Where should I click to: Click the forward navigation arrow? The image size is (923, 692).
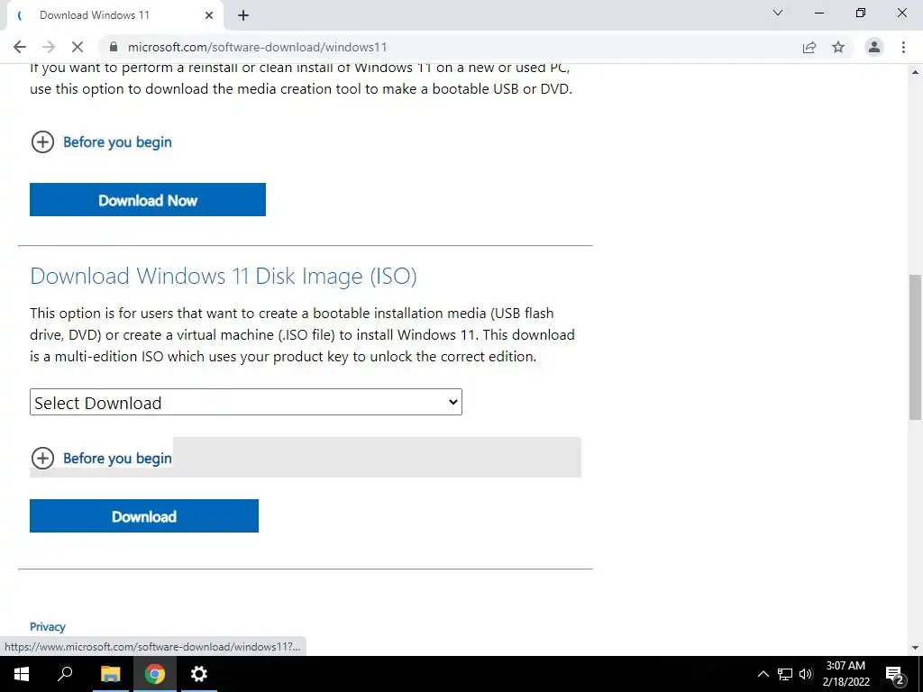pos(49,47)
